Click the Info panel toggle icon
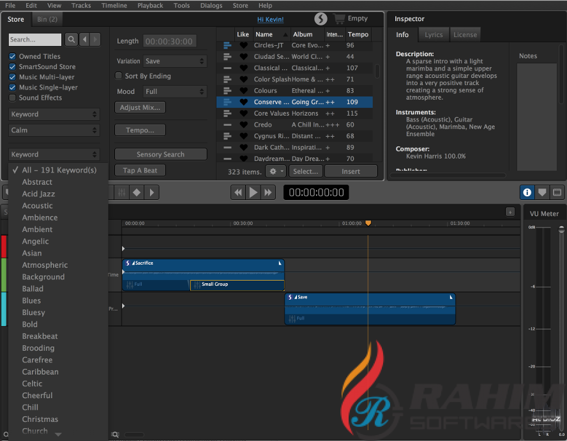Image resolution: width=567 pixels, height=441 pixels. [527, 192]
